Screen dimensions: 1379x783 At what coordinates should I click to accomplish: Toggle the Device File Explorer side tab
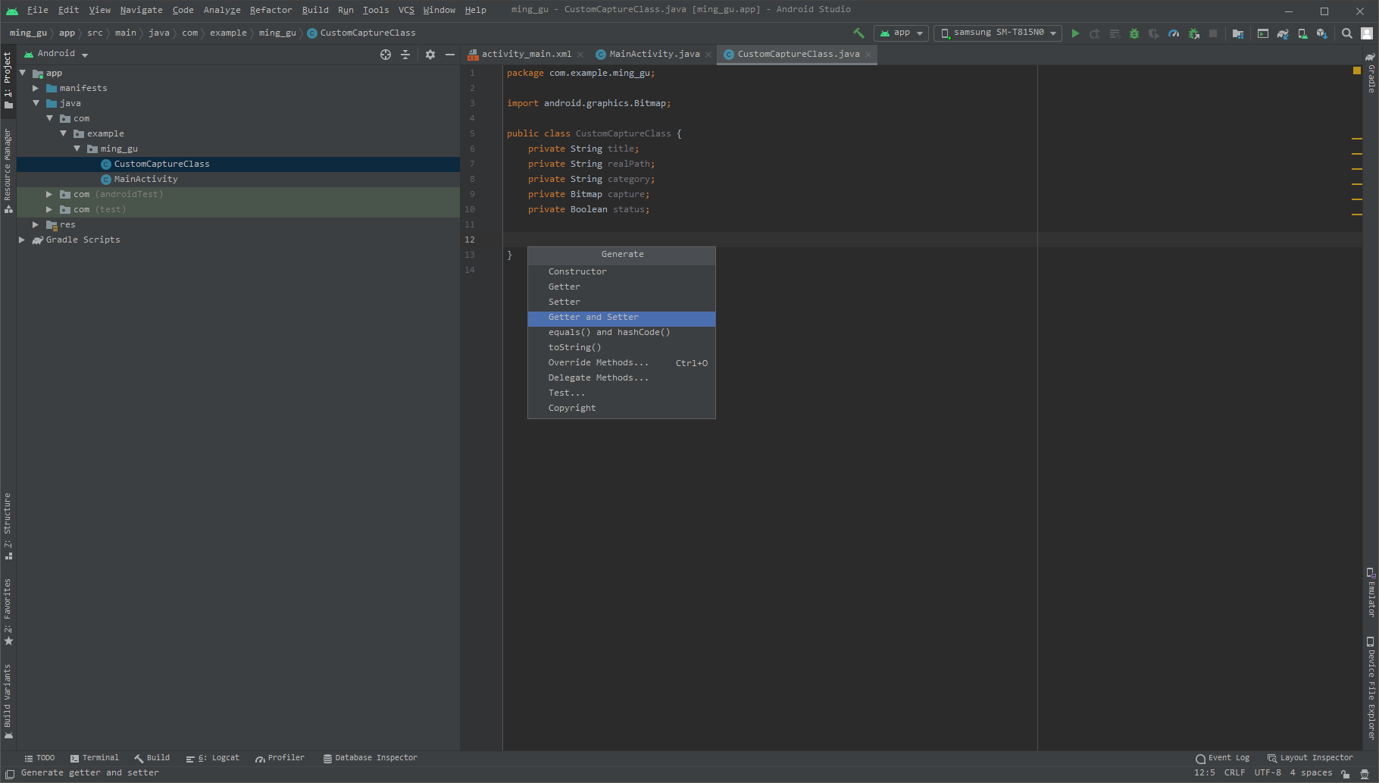(1371, 688)
